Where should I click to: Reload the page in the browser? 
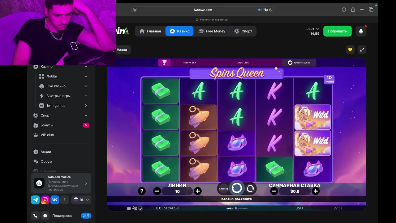tap(271, 10)
